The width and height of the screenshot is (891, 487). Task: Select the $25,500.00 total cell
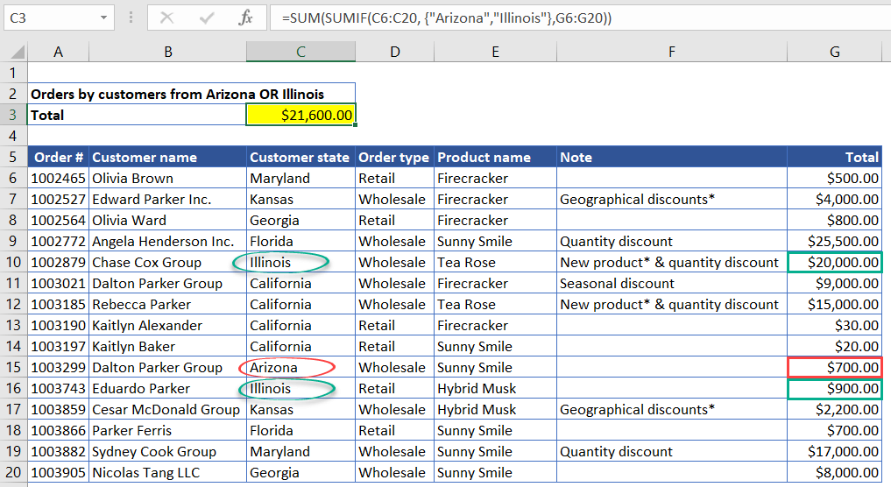(x=834, y=242)
